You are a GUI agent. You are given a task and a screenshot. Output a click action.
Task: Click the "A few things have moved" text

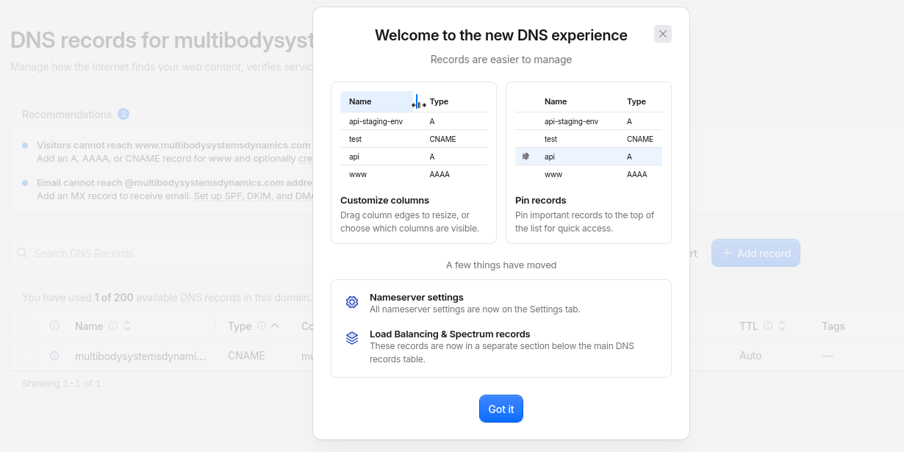501,265
